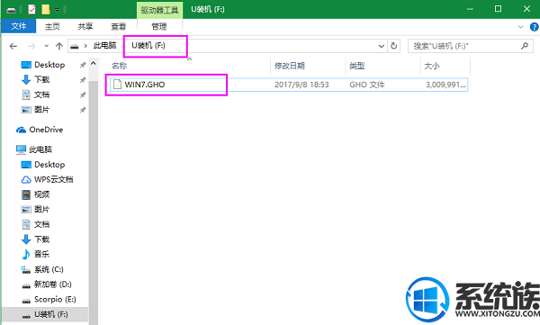Click the search magnifier icon
The width and height of the screenshot is (540, 325).
[x=525, y=46]
